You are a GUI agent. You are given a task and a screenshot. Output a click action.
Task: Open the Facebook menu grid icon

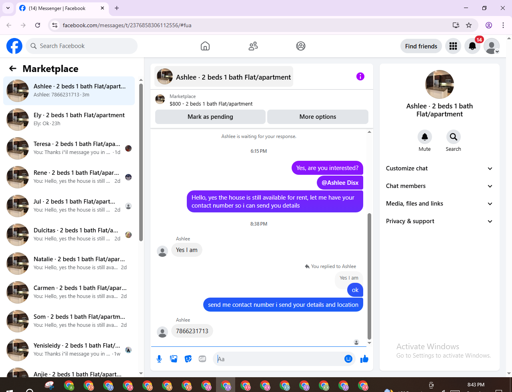453,46
